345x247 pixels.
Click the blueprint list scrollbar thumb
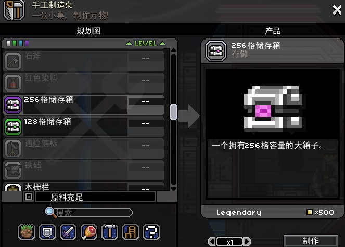click(174, 112)
